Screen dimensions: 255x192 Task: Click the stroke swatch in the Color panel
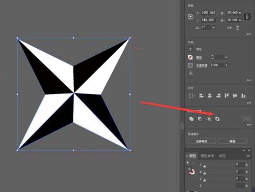192,172
